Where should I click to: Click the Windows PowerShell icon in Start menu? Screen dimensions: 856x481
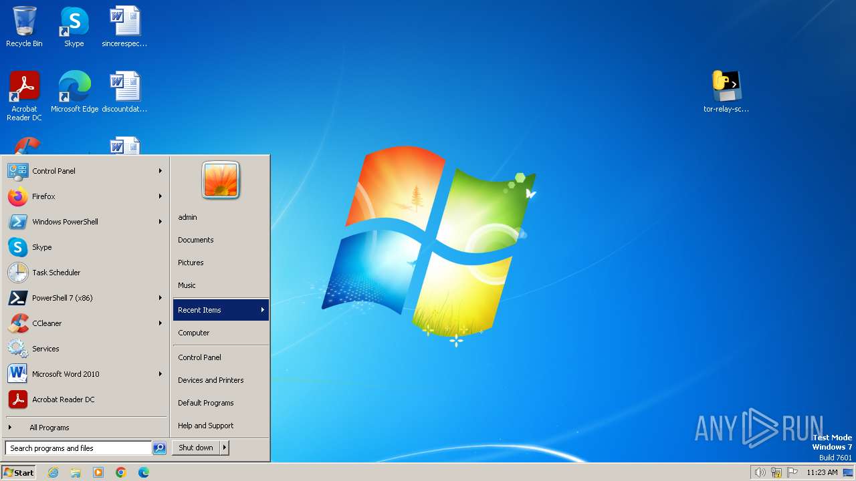(x=17, y=222)
